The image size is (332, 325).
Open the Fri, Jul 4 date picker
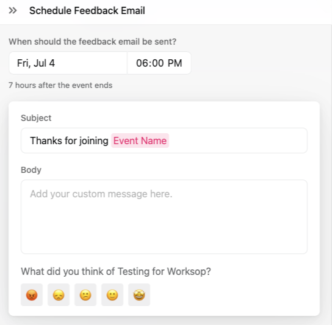[68, 63]
